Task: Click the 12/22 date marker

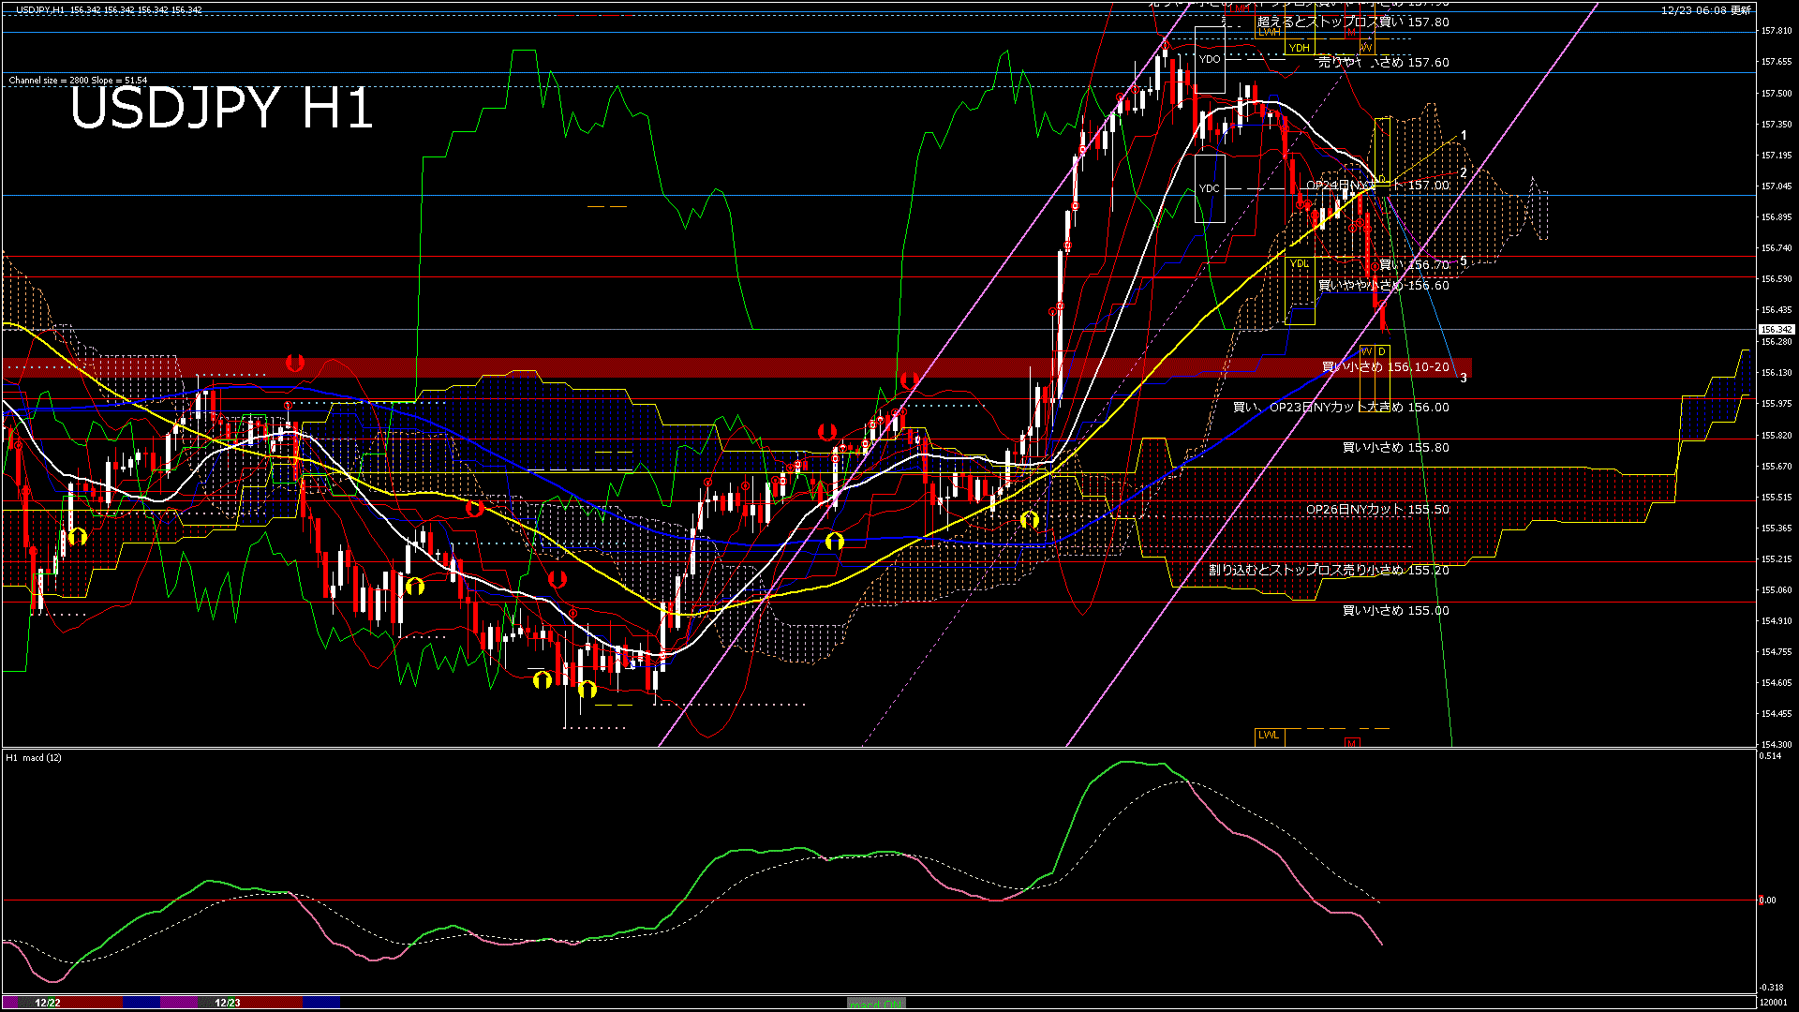Action: [48, 1003]
